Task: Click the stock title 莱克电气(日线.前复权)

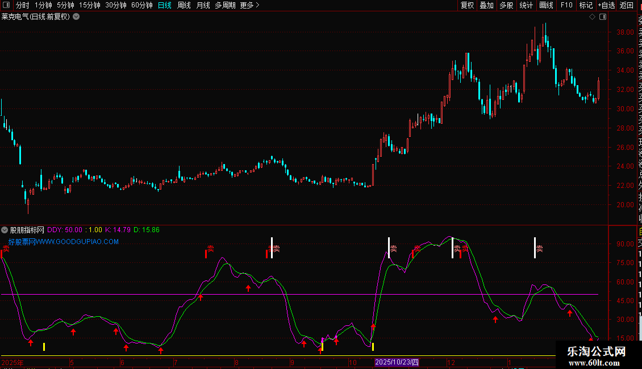Action: click(x=36, y=17)
